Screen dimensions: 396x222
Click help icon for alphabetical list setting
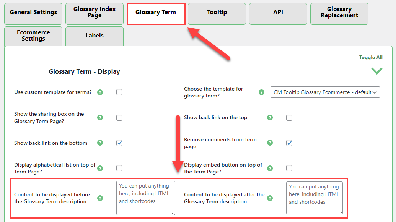point(100,168)
